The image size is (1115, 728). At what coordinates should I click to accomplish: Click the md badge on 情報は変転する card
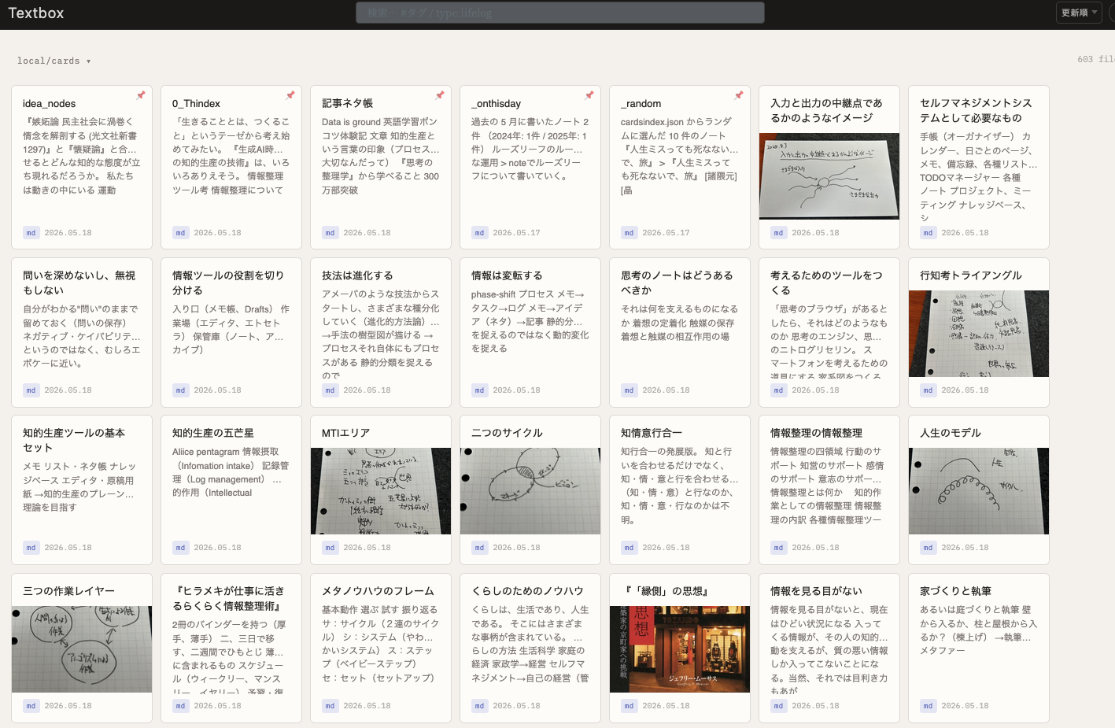479,390
